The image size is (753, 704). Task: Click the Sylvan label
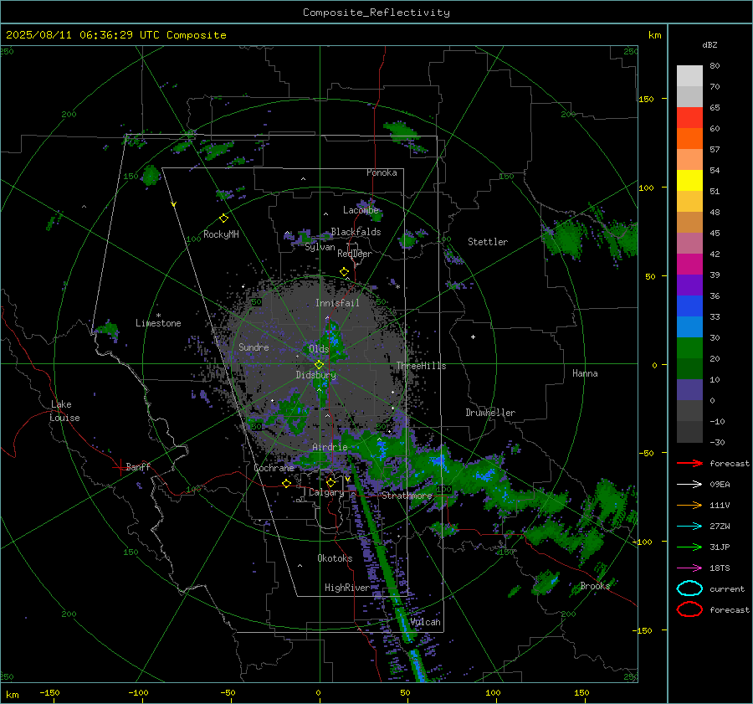pos(320,247)
